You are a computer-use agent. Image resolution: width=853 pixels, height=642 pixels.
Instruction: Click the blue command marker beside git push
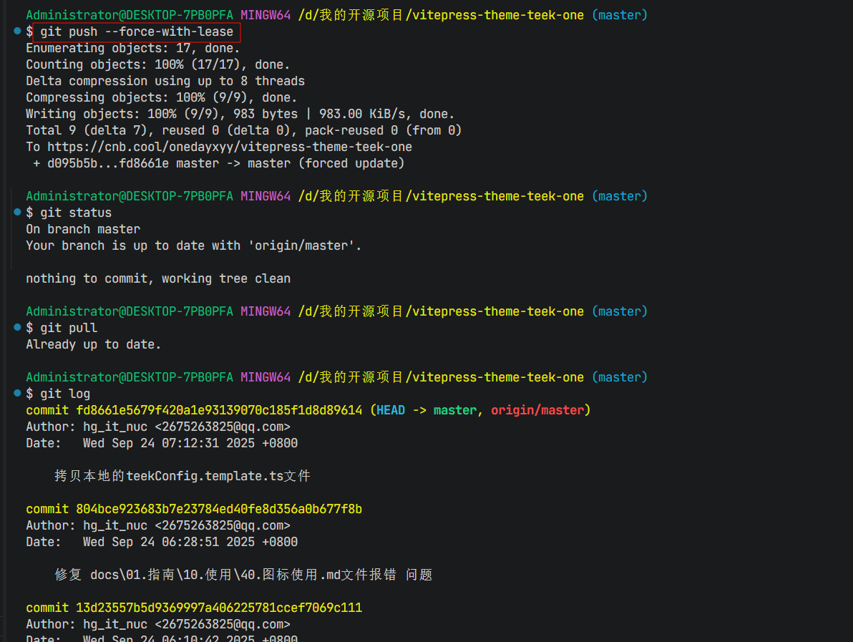[16, 31]
